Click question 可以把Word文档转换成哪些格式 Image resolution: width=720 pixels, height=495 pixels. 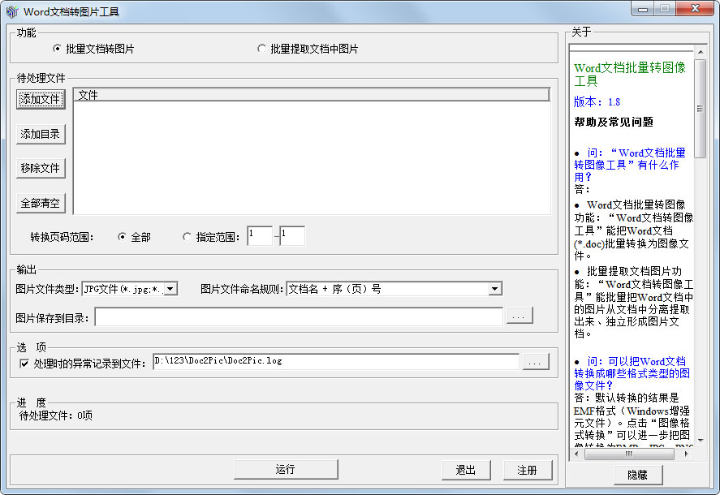pos(632,373)
